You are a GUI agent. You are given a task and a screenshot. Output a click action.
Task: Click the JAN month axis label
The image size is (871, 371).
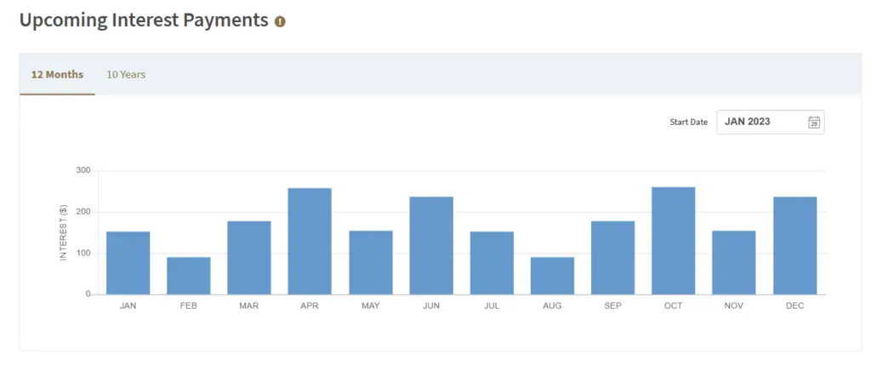pos(128,306)
